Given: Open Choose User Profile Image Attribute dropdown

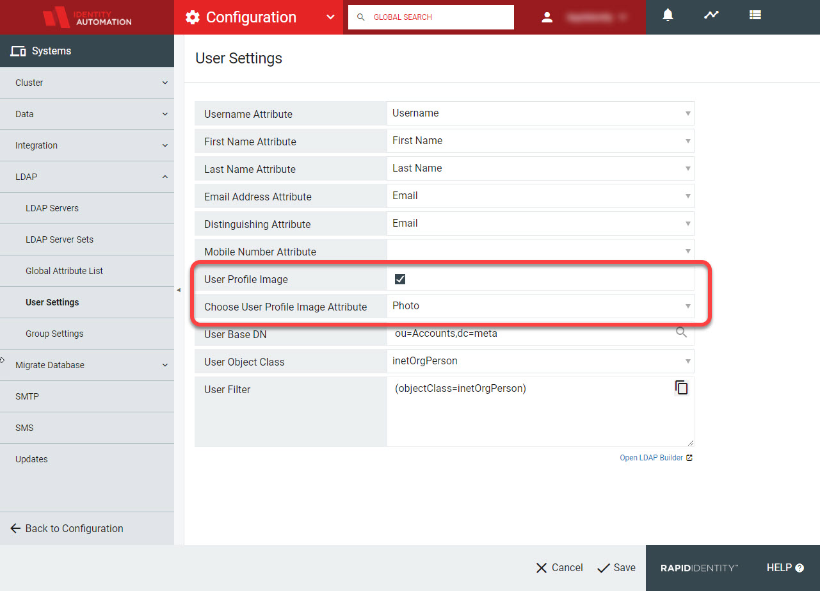Looking at the screenshot, I should (x=540, y=306).
